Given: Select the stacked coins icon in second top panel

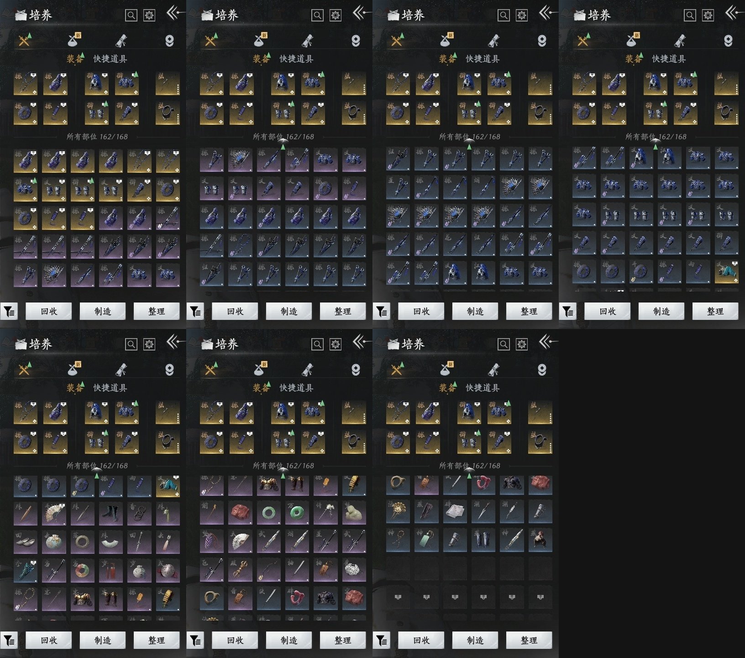Looking at the screenshot, I should (356, 41).
